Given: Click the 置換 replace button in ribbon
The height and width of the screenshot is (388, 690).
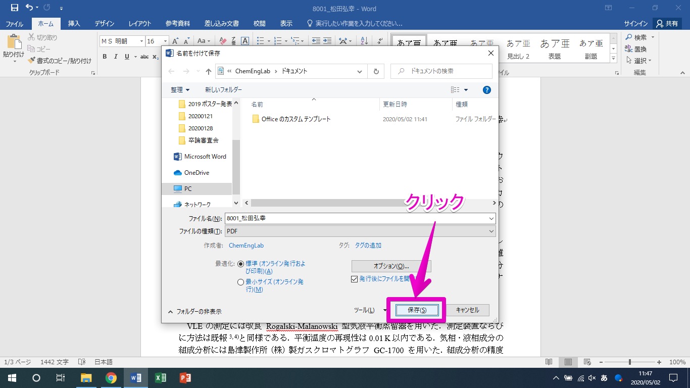Looking at the screenshot, I should (x=636, y=49).
